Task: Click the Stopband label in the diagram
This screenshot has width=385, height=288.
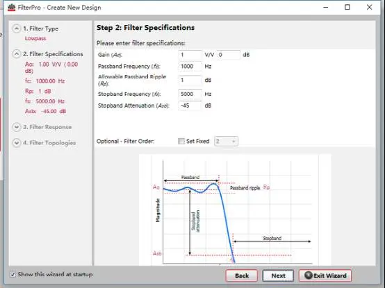Action: (272, 238)
